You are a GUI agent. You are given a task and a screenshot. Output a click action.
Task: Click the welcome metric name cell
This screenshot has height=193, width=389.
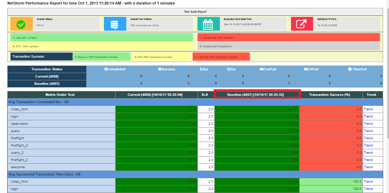coord(61,167)
